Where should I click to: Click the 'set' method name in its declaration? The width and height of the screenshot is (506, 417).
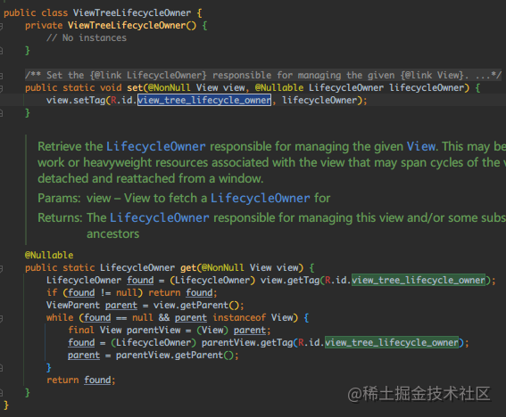coord(135,87)
